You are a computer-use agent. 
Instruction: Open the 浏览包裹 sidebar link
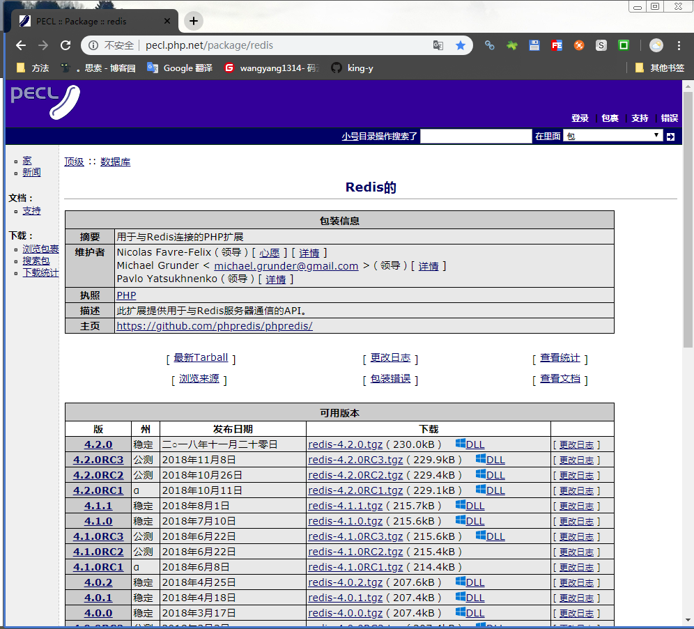[40, 249]
